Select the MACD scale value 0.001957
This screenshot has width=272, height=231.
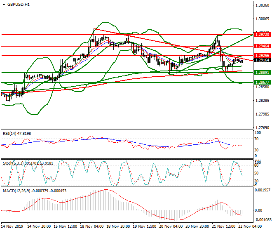(x=262, y=190)
